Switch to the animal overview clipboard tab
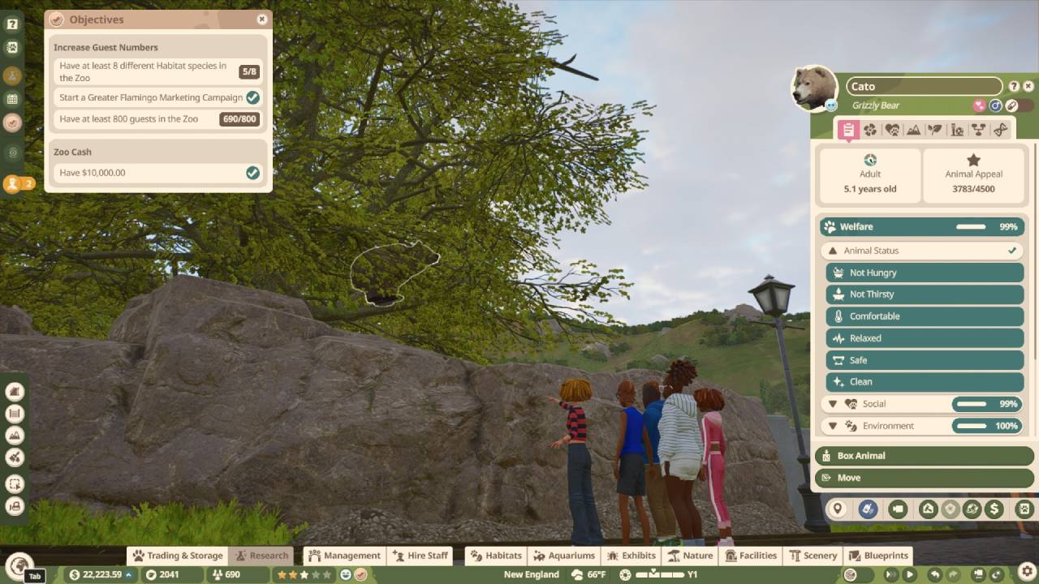Viewport: 1039px width, 584px height. [848, 130]
